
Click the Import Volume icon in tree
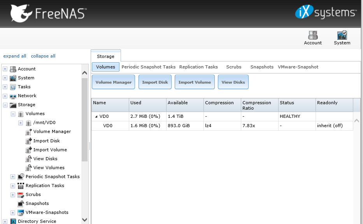pos(28,150)
